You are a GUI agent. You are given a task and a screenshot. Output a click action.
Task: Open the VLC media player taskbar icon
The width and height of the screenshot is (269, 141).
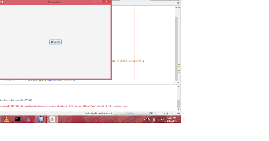click(x=7, y=119)
